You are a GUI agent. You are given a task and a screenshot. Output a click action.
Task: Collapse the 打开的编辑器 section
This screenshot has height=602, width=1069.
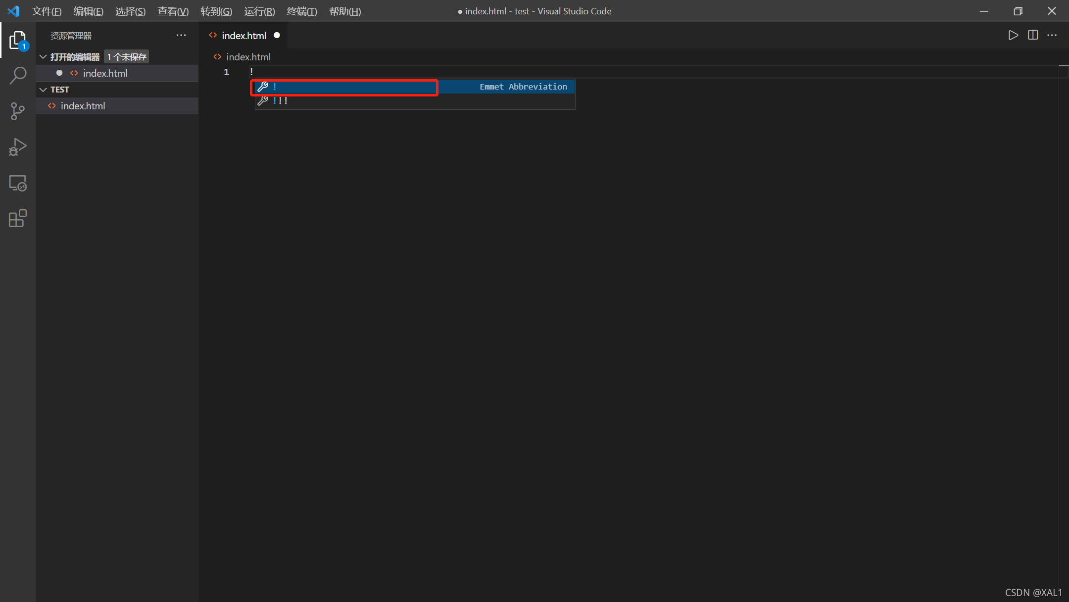[44, 57]
